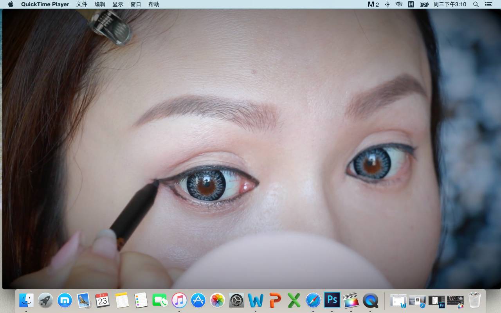Open Launchpad rocket icon in Dock
The width and height of the screenshot is (501, 313).
[45, 300]
